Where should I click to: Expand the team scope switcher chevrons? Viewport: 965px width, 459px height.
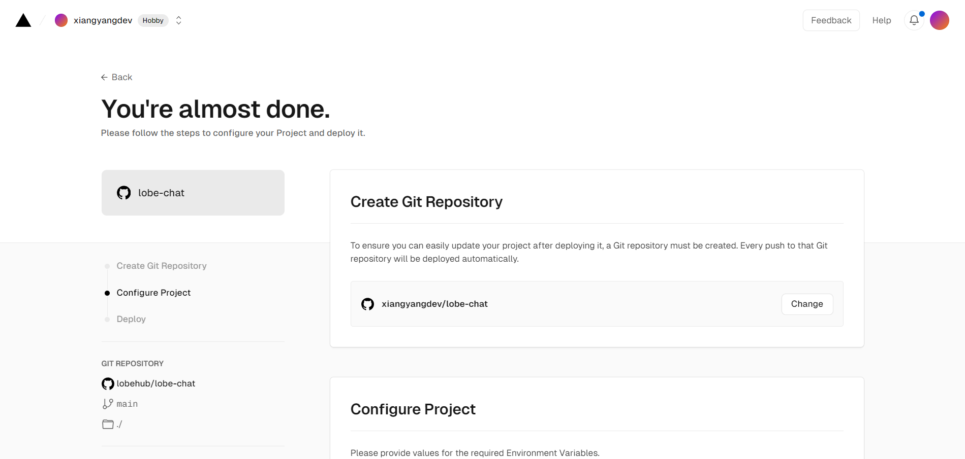coord(178,20)
